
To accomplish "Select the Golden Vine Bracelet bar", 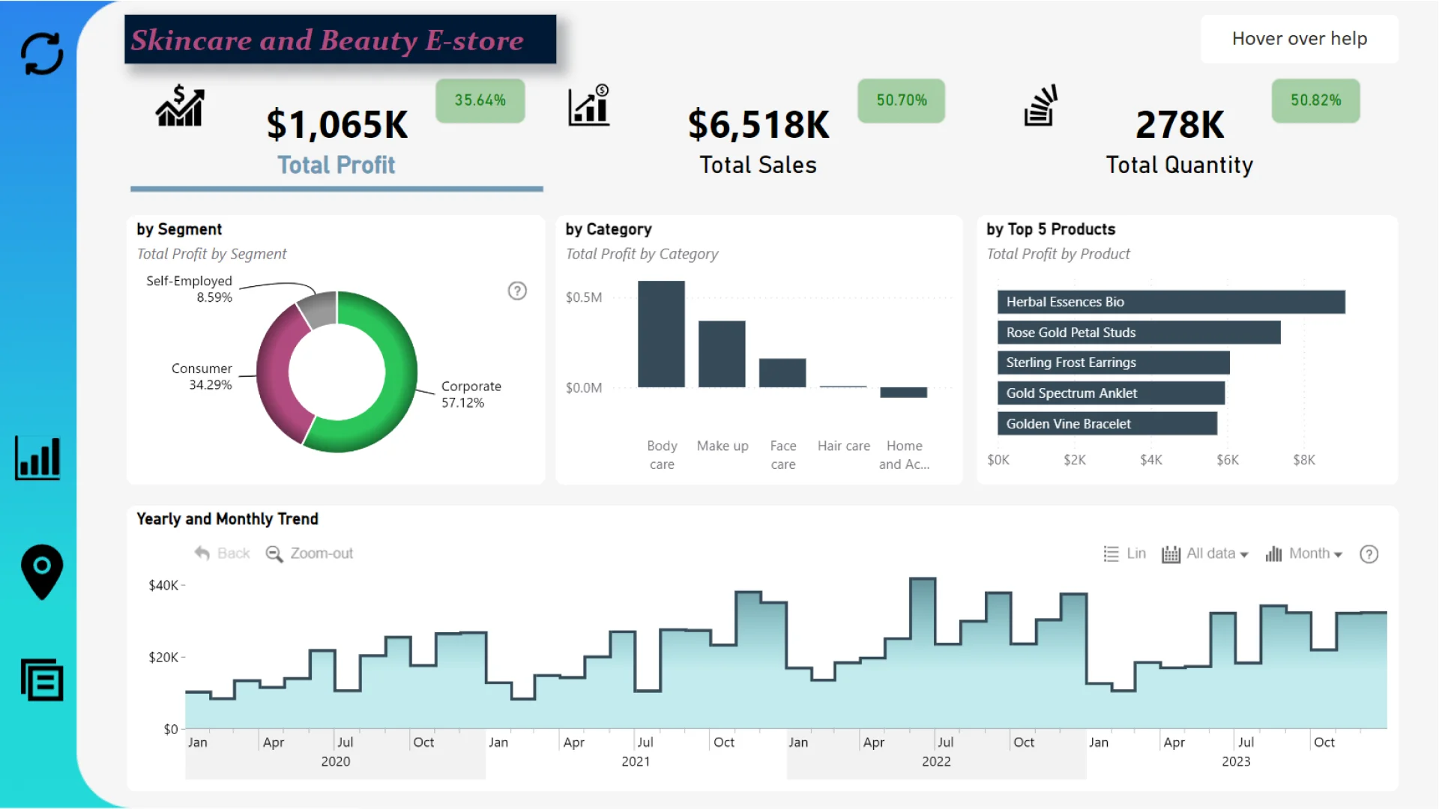I will (x=1108, y=424).
